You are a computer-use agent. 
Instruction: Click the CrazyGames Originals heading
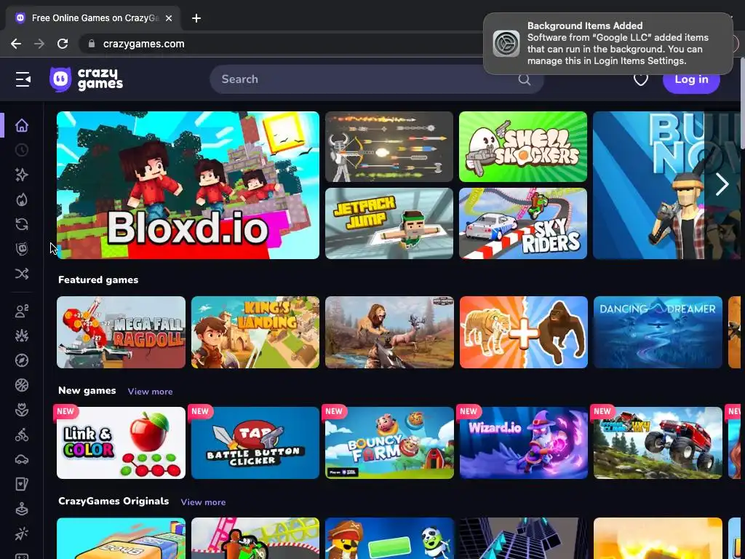113,501
